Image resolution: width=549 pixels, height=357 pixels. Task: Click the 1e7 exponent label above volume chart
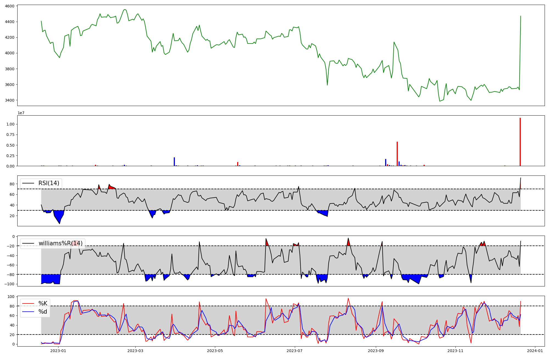tap(22, 113)
